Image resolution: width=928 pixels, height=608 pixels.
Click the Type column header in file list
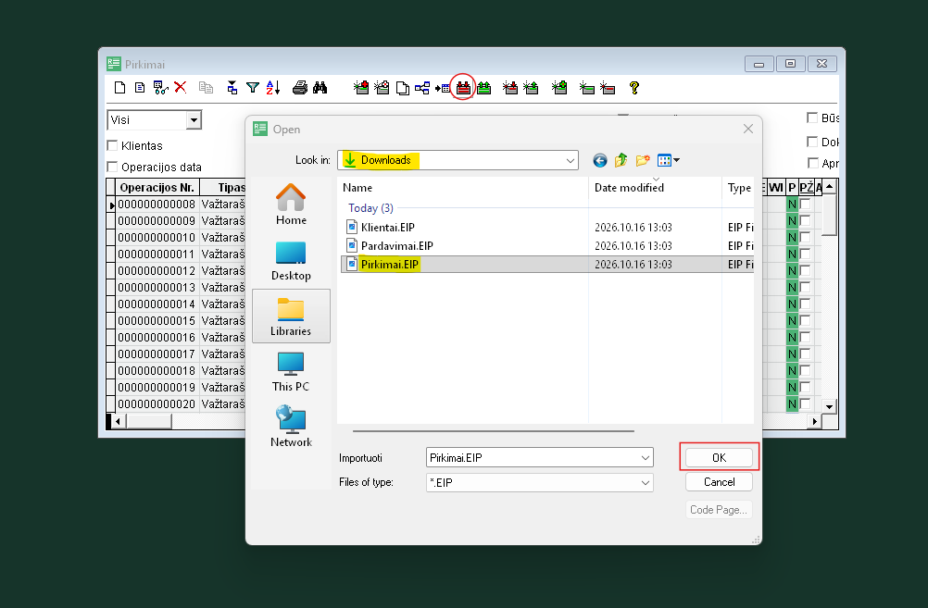tap(739, 188)
